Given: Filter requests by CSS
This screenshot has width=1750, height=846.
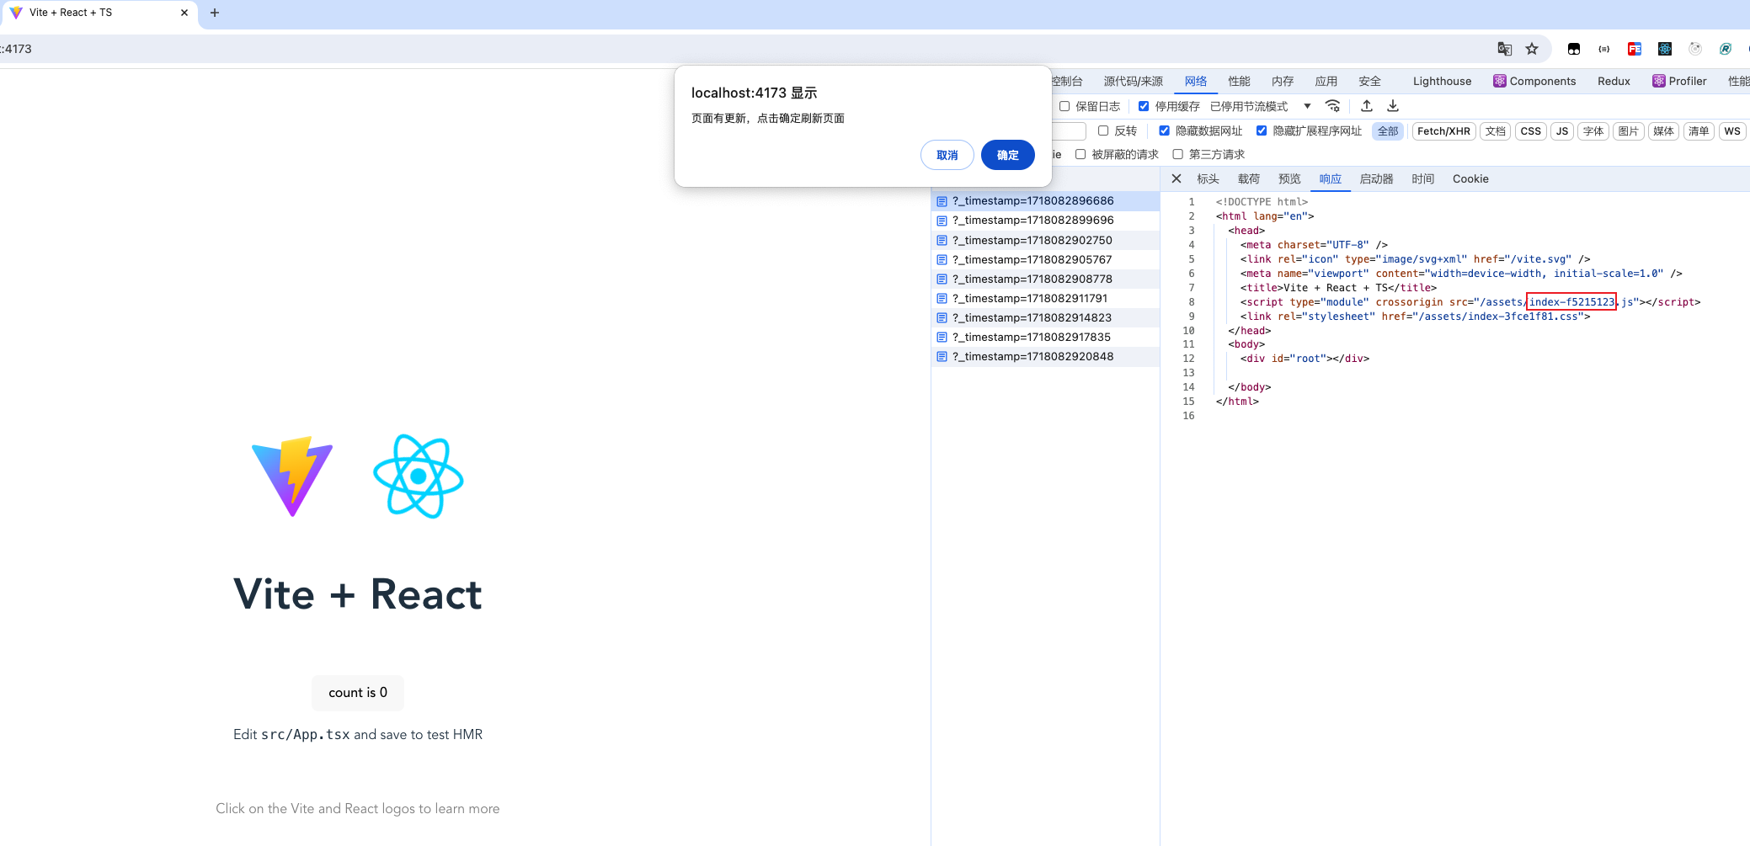Looking at the screenshot, I should [x=1530, y=130].
